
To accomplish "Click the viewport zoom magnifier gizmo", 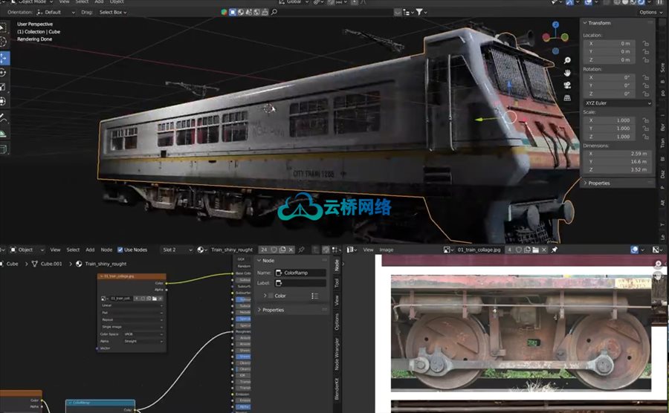I will click(x=567, y=60).
